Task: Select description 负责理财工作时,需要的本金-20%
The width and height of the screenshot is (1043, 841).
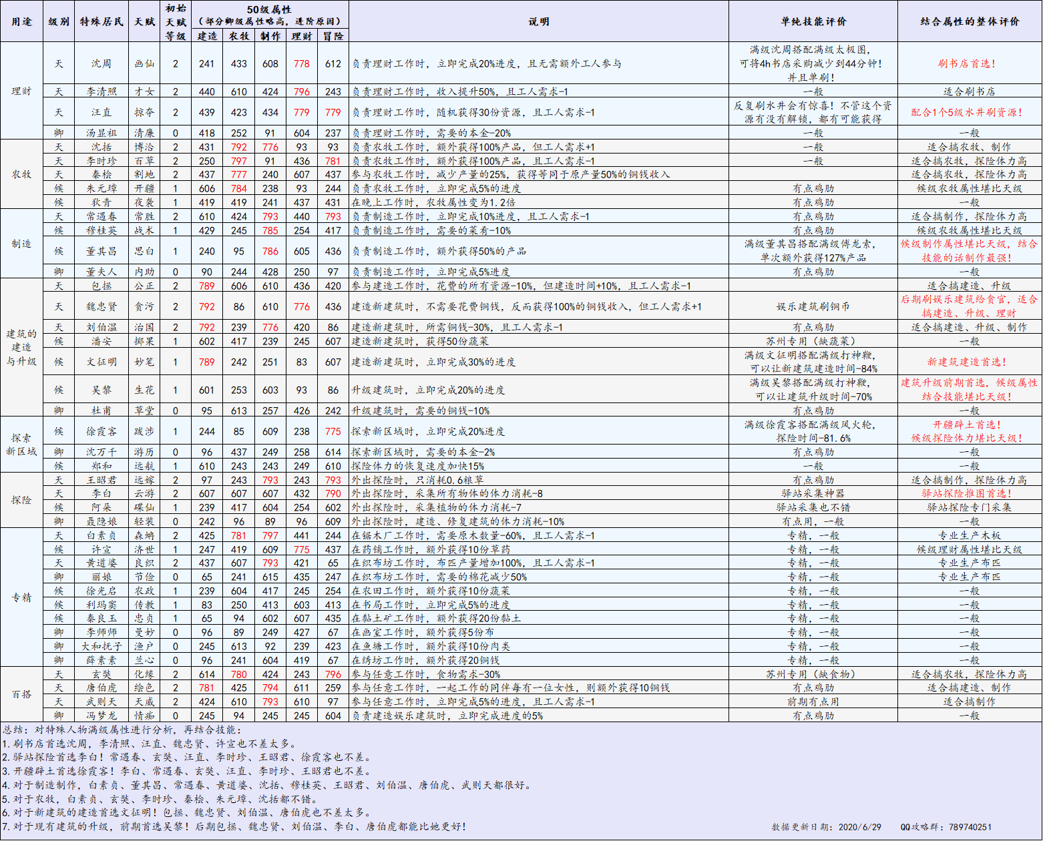Action: 431,133
